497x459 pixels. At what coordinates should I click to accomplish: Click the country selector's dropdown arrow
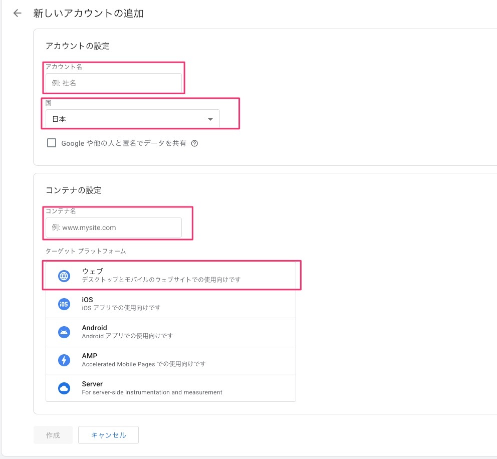pos(210,119)
